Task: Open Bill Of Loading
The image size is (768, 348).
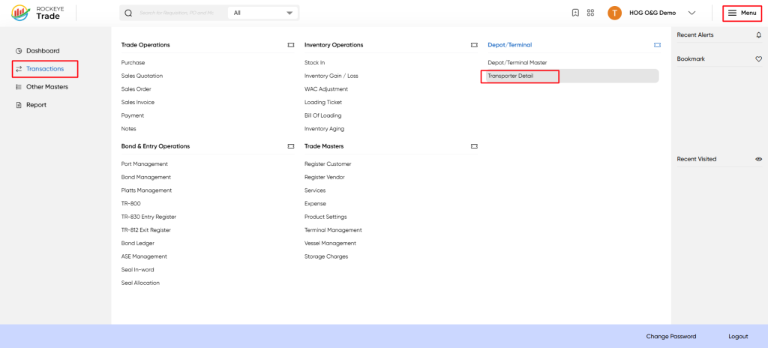Action: click(x=323, y=115)
